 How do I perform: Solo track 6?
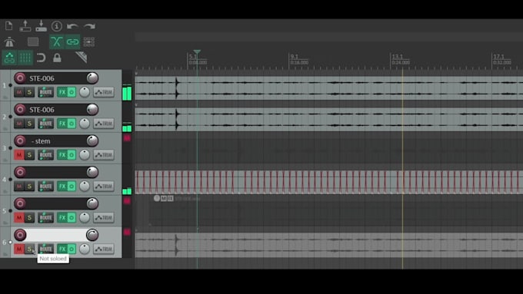29,249
